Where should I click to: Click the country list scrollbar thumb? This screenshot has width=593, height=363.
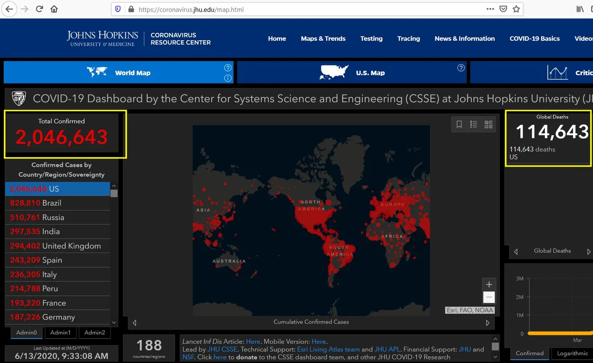[x=114, y=193]
